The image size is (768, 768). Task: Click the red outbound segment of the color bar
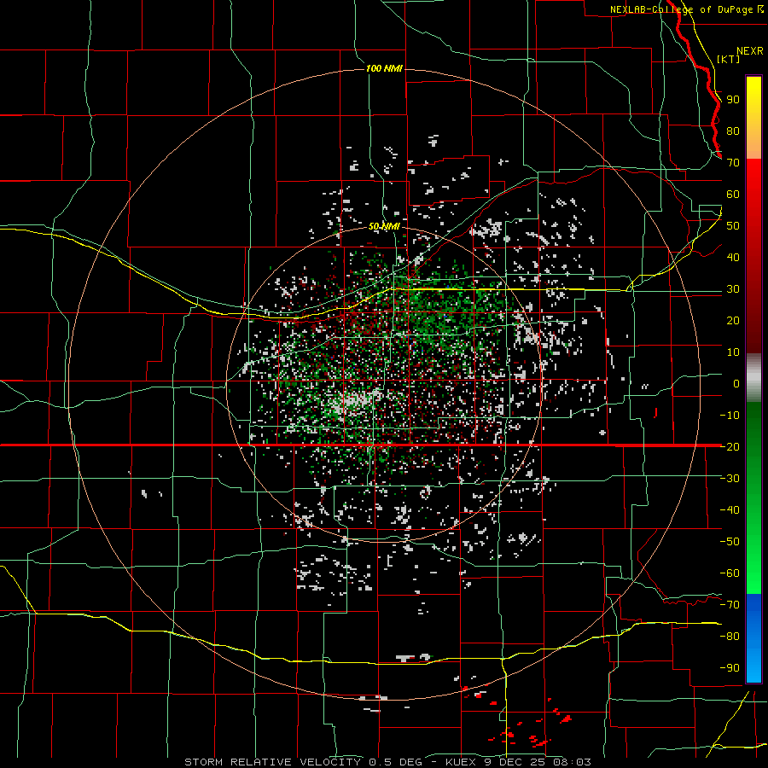coord(753,256)
